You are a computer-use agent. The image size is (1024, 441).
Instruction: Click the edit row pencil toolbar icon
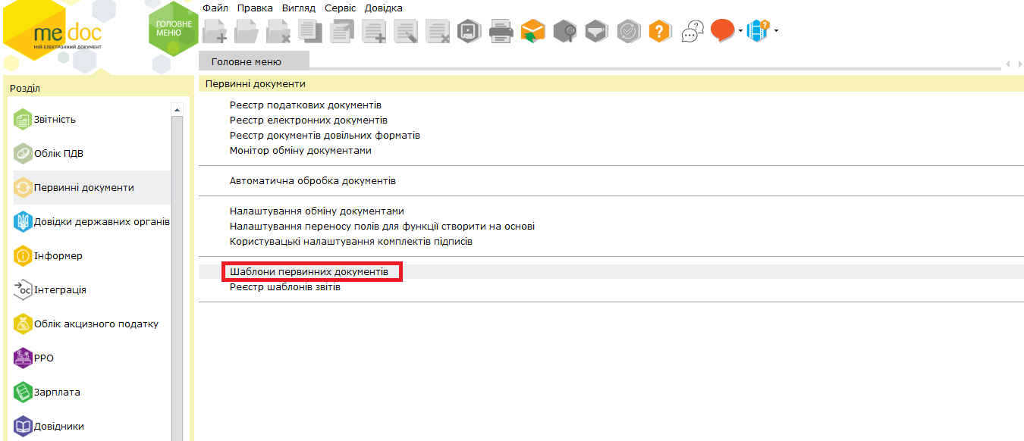click(406, 31)
